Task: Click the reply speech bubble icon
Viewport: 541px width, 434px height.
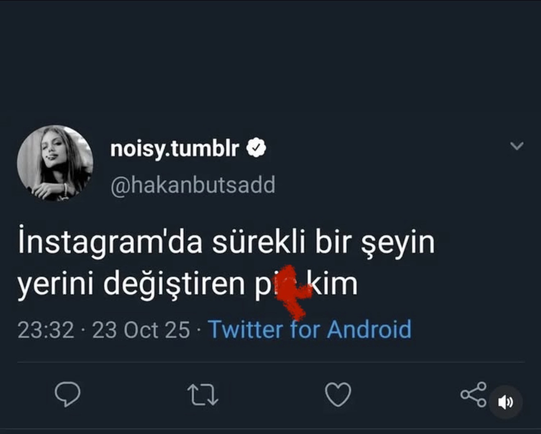Action: 68,394
